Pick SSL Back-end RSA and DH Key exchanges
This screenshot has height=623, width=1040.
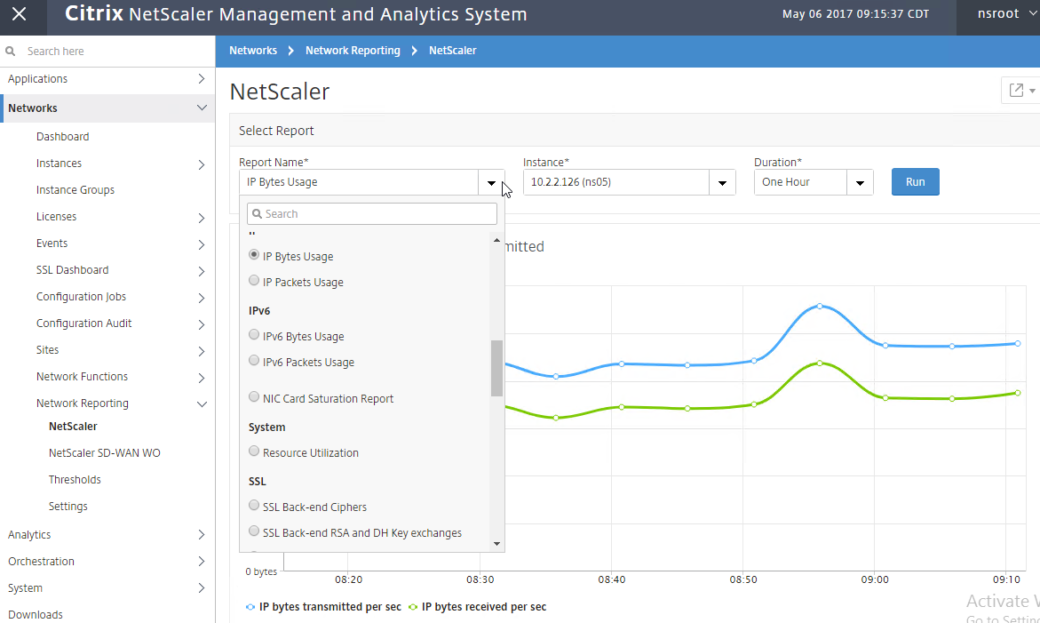click(x=254, y=531)
